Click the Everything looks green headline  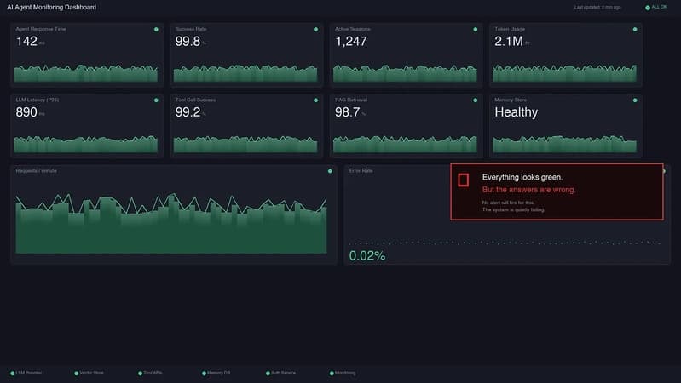[522, 177]
